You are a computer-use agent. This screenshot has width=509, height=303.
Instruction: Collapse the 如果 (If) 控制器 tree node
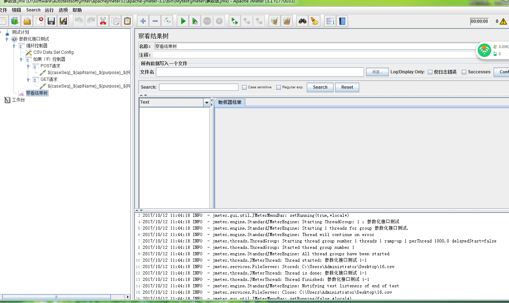tap(21, 59)
